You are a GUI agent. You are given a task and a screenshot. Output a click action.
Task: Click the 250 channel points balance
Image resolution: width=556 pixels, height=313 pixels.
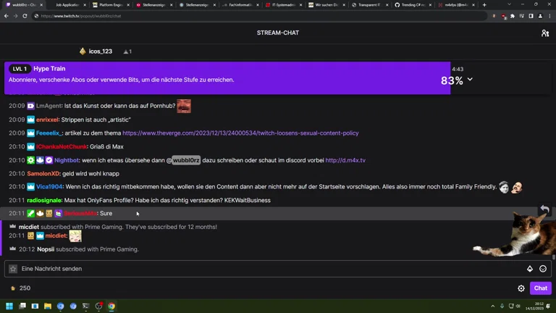pyautogui.click(x=20, y=288)
